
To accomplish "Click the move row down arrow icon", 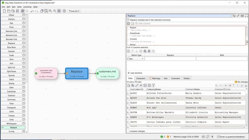I will click(x=137, y=51).
